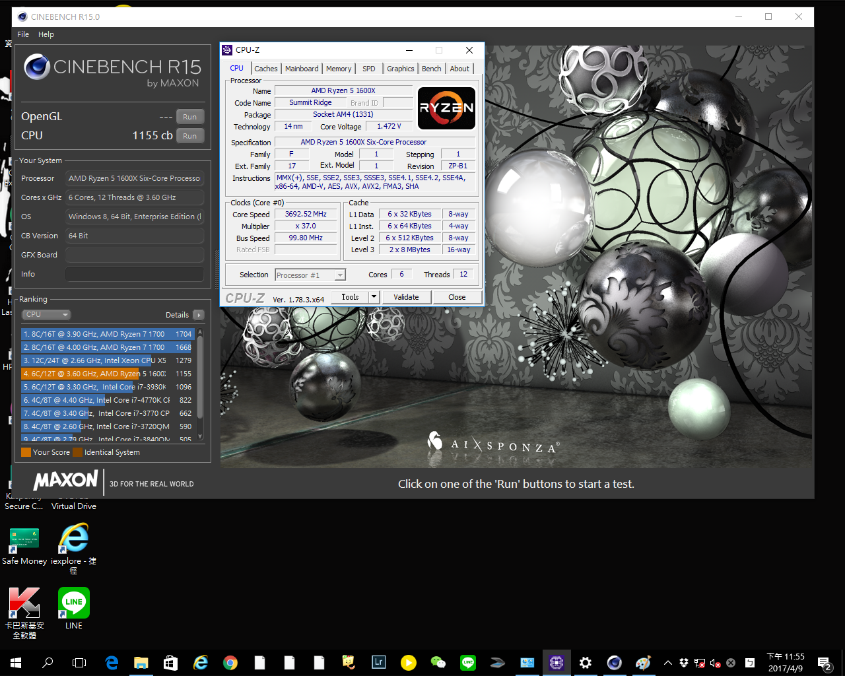Click the Ryzen logo in CPU-Z

(447, 108)
